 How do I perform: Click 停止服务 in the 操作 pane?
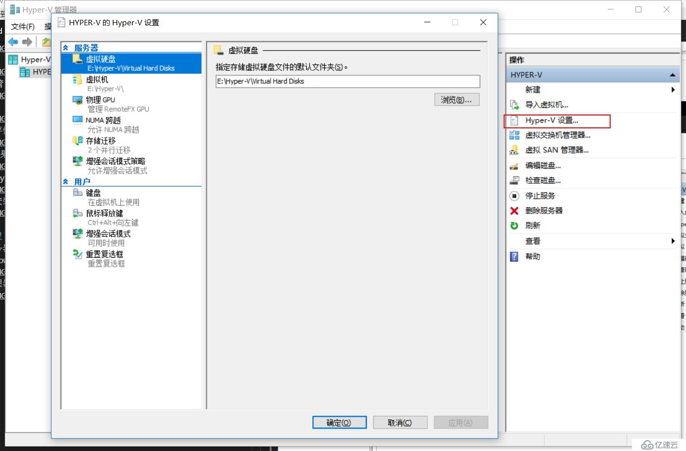click(x=540, y=196)
